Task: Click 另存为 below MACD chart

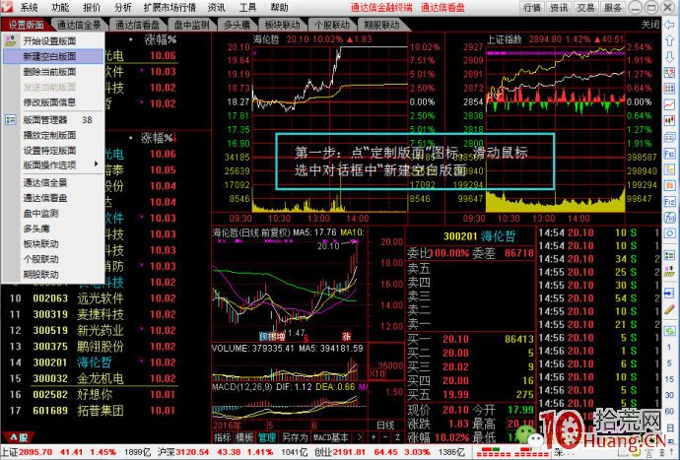Action: pos(295,437)
